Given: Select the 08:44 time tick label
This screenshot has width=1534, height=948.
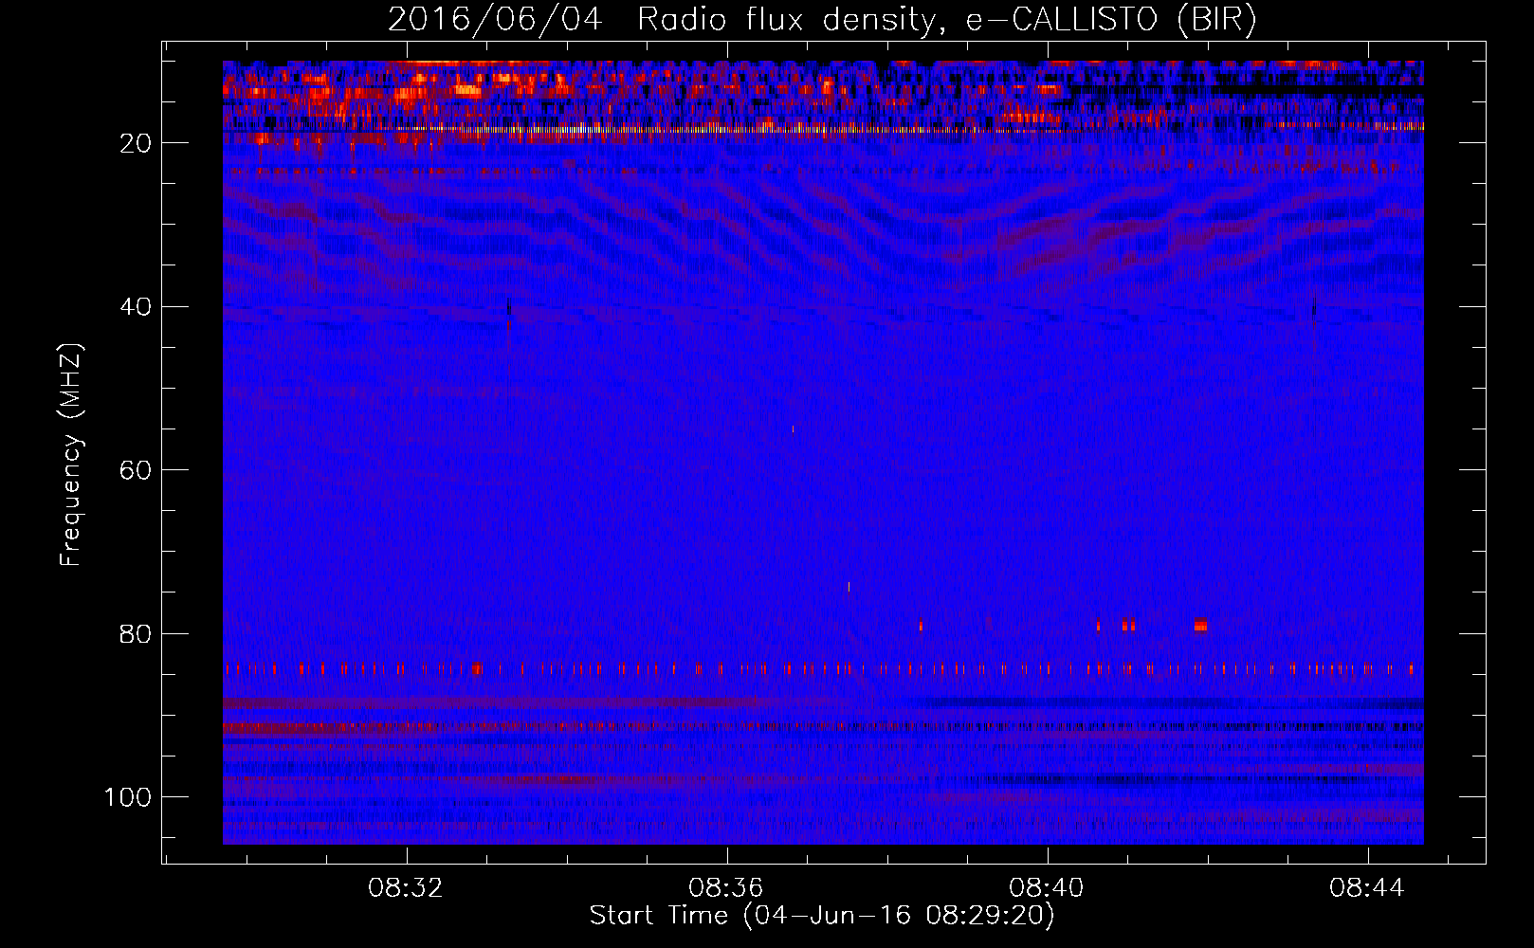Looking at the screenshot, I should [1367, 888].
